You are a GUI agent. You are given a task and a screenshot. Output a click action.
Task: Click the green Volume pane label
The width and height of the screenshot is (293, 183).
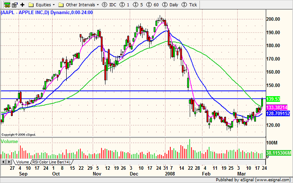click(x=9, y=142)
